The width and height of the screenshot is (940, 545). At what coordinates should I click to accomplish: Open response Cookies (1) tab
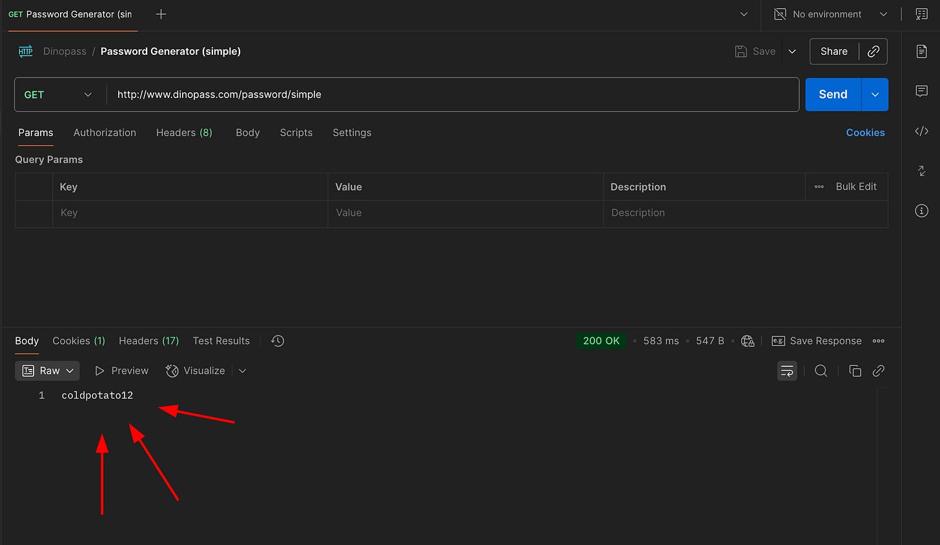(x=79, y=341)
